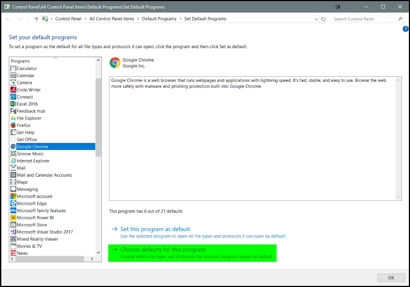
Task: Open address bar history dropdown
Action: click(316, 19)
